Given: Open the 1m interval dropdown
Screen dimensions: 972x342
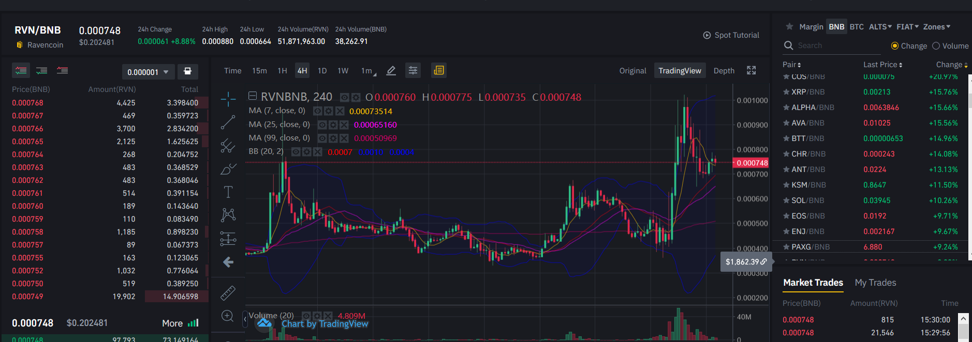Looking at the screenshot, I should (369, 71).
